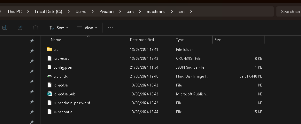Image resolution: width=301 pixels, height=124 pixels.
Task: Expand chevron after Pexabo breadcrumb
Action: click(x=120, y=11)
